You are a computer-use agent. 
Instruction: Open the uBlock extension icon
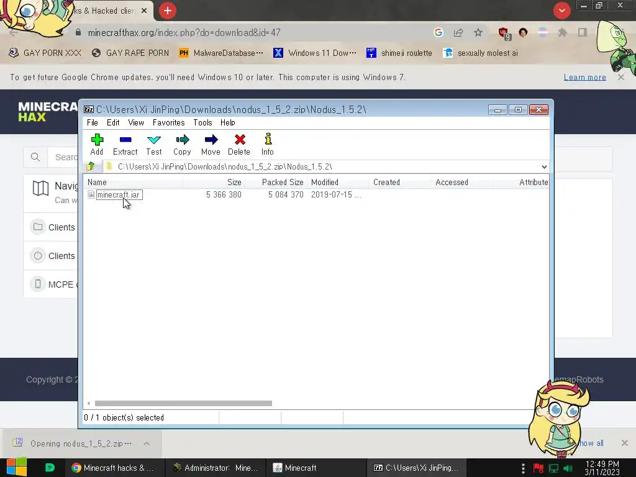504,34
